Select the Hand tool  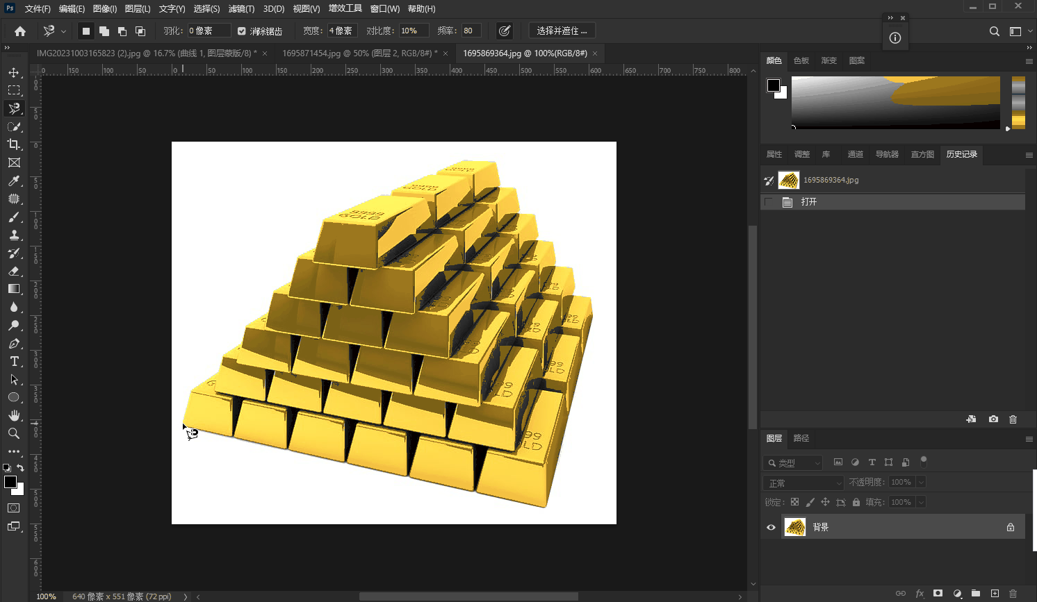pyautogui.click(x=13, y=415)
